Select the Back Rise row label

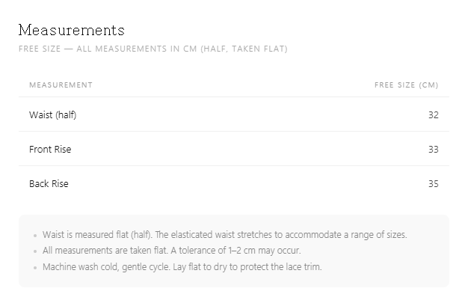(x=49, y=184)
